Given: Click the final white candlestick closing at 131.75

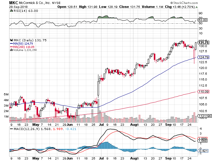Looking at the screenshot, I should pyautogui.click(x=196, y=46).
